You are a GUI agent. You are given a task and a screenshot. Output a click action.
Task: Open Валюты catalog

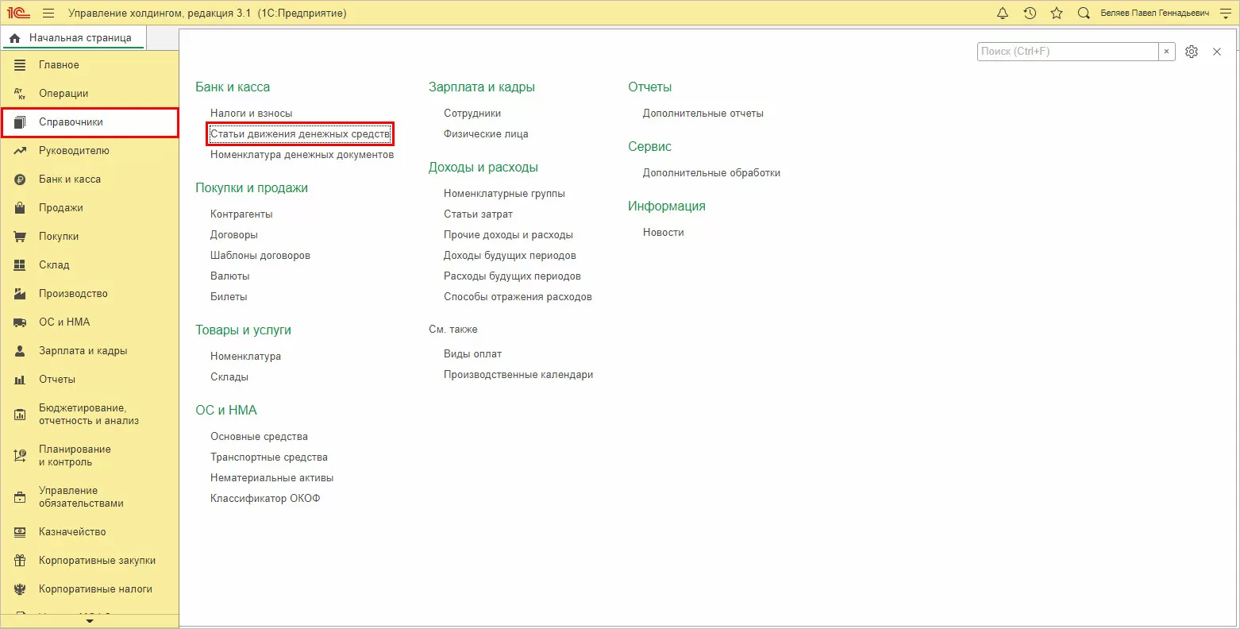[x=230, y=276]
